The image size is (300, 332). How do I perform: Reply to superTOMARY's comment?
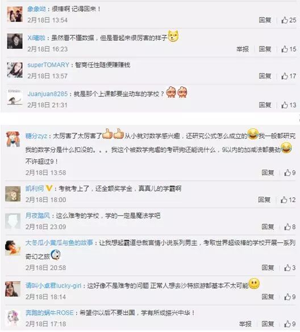(x=265, y=76)
